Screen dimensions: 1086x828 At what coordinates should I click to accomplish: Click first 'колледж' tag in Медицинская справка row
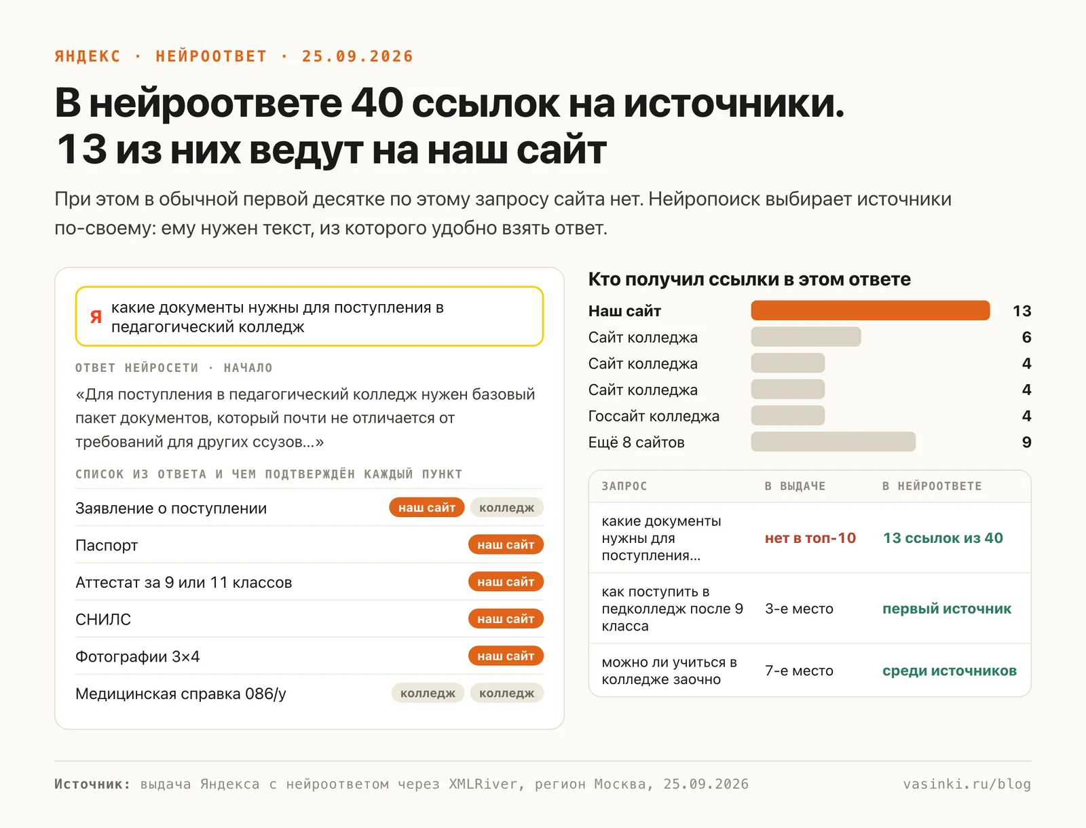pos(428,693)
